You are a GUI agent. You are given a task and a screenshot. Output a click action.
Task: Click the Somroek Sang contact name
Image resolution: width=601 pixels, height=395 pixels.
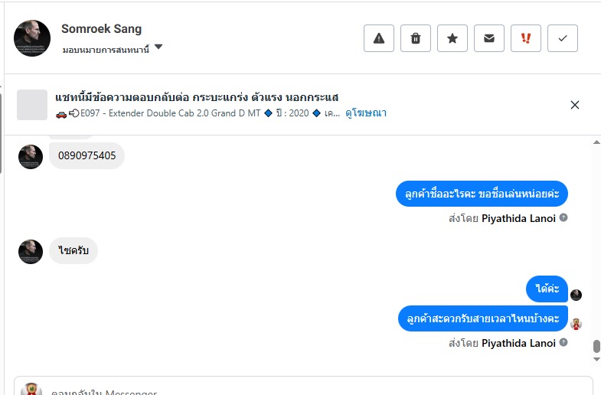pos(101,29)
